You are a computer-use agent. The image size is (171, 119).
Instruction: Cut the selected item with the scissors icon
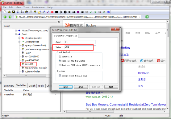coord(18,12)
